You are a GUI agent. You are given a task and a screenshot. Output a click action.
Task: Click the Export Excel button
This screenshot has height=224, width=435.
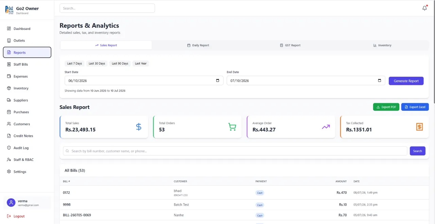(x=415, y=107)
